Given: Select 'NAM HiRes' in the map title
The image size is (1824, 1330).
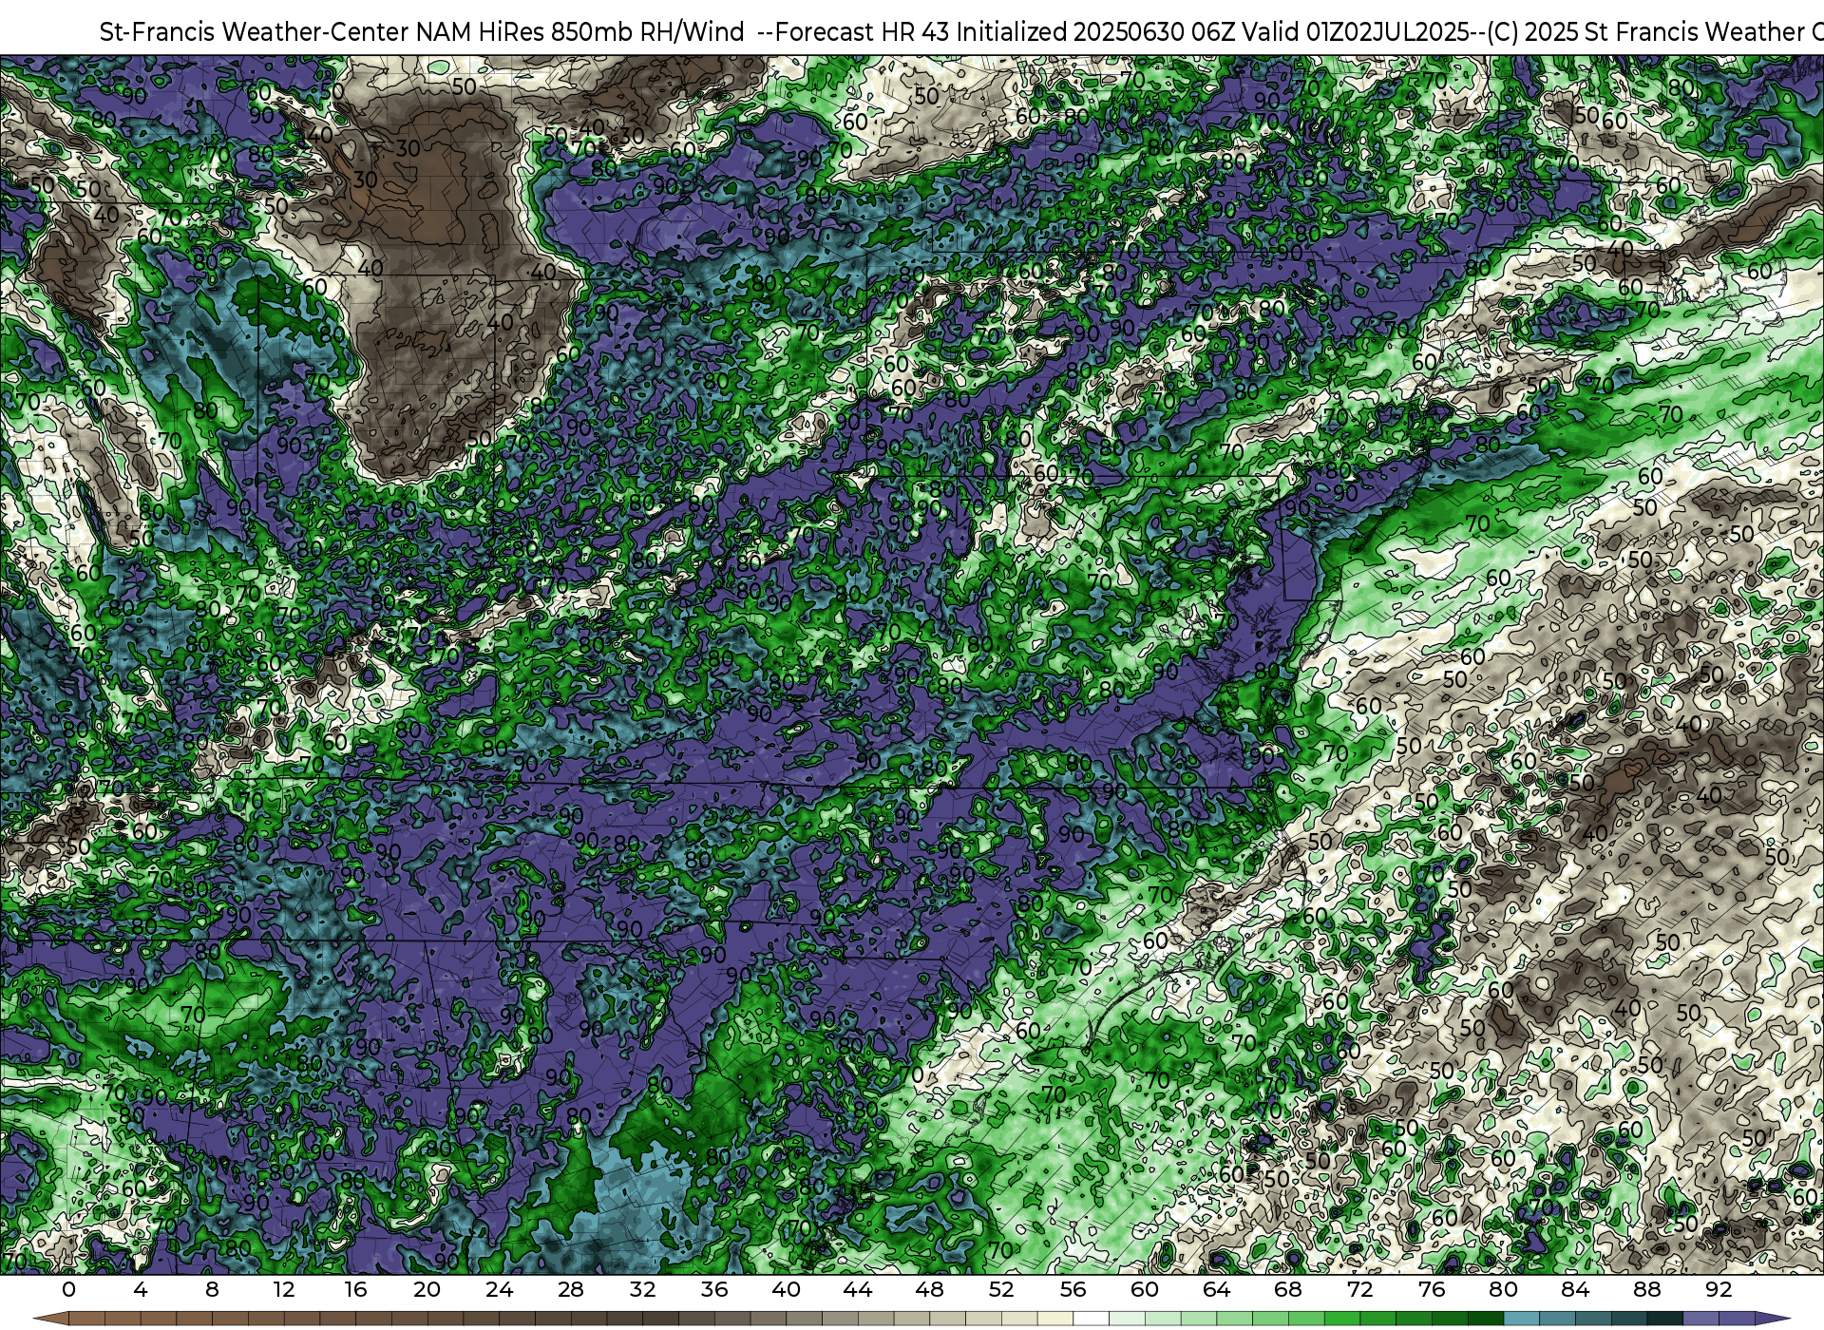Looking at the screenshot, I should tap(480, 32).
